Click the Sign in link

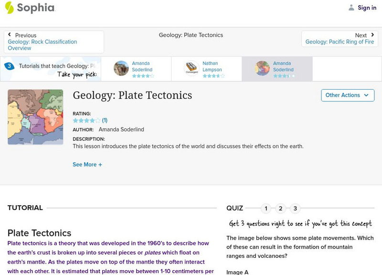point(367,8)
